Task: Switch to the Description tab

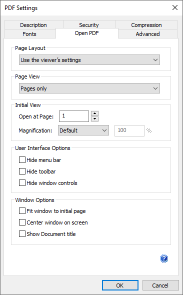Action: click(33, 25)
